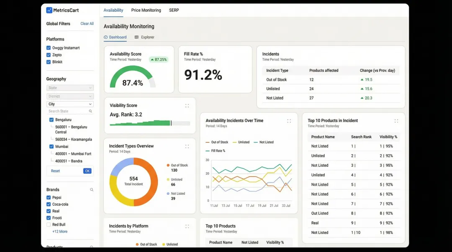Viewport: 452px width, 252px height.
Task: Switch to the Price Monitoring tab
Action: tap(146, 10)
